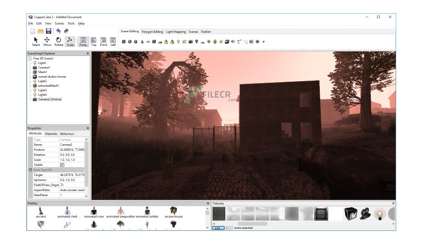Add a cylinder mesh to the scene
This screenshot has height=244, width=423.
click(136, 42)
